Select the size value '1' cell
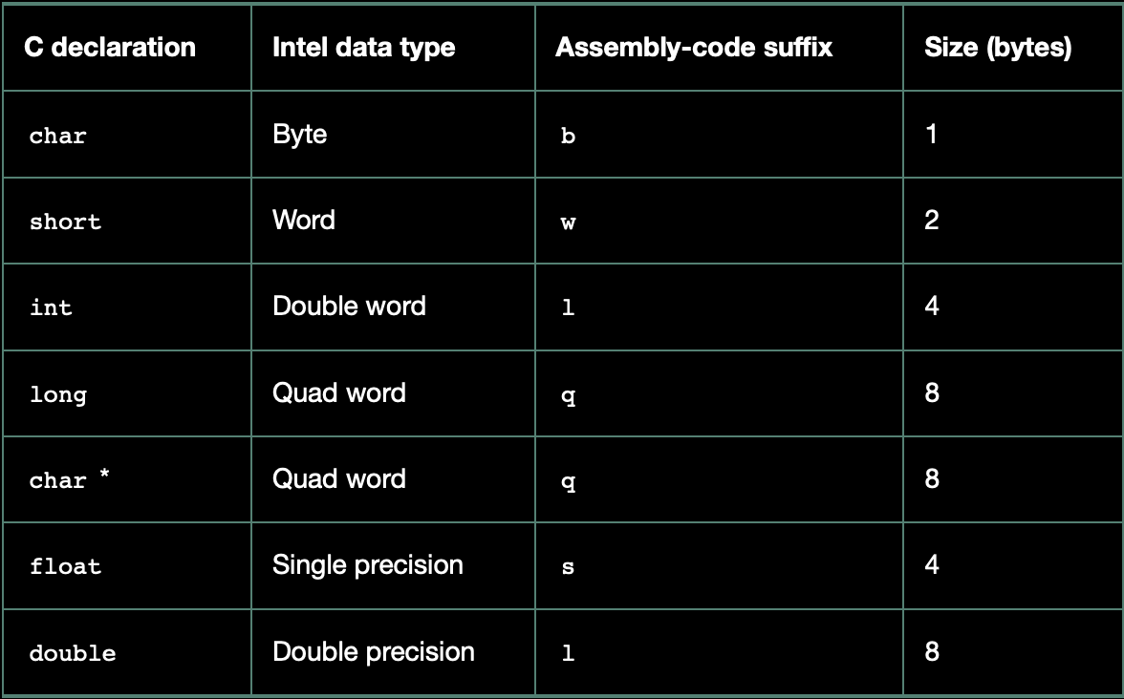Screen dimensions: 1124x699 pos(1012,135)
